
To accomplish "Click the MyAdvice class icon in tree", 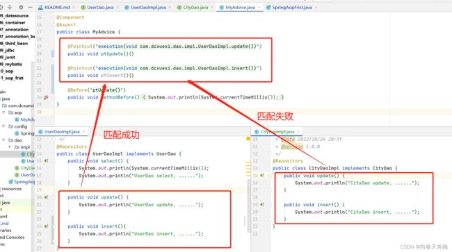I will (x=17, y=119).
